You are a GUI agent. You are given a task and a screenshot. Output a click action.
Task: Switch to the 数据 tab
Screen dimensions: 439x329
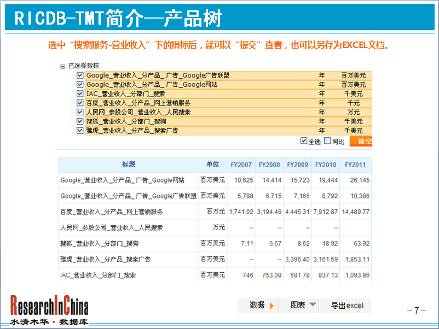tap(257, 305)
